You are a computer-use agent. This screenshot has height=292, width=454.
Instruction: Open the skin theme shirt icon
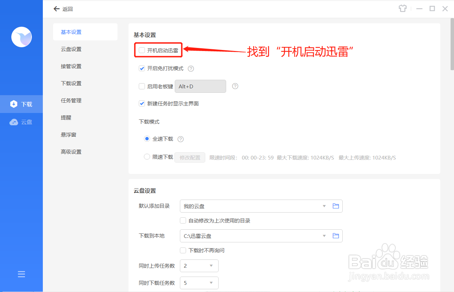[403, 9]
